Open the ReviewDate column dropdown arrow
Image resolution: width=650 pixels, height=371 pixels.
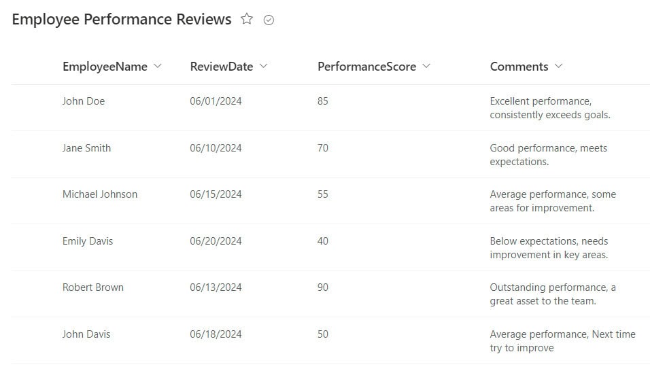point(263,66)
